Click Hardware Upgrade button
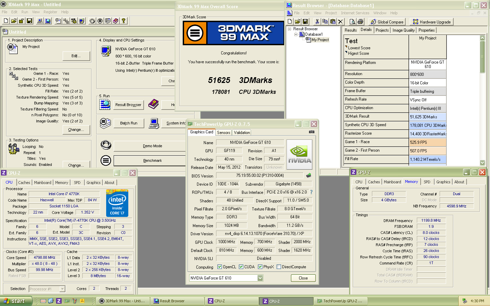Image resolution: width=490 pixels, height=306 pixels. click(x=431, y=22)
